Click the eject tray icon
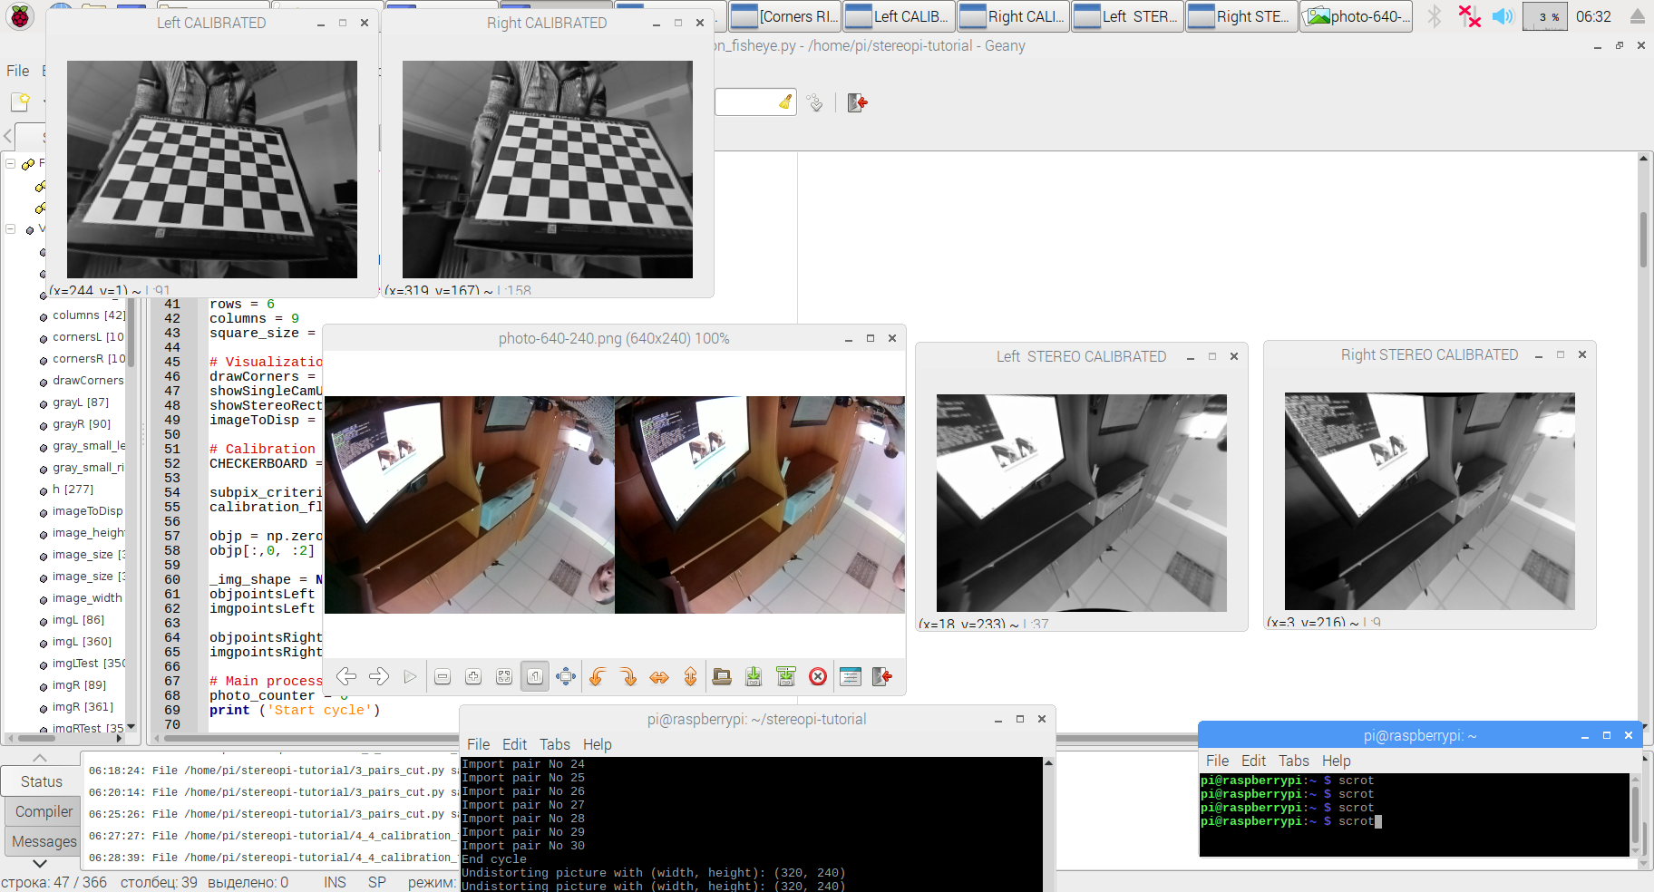 [1638, 16]
